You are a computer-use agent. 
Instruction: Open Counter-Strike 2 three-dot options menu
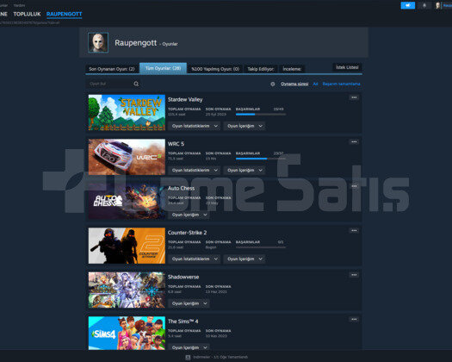pyautogui.click(x=354, y=230)
